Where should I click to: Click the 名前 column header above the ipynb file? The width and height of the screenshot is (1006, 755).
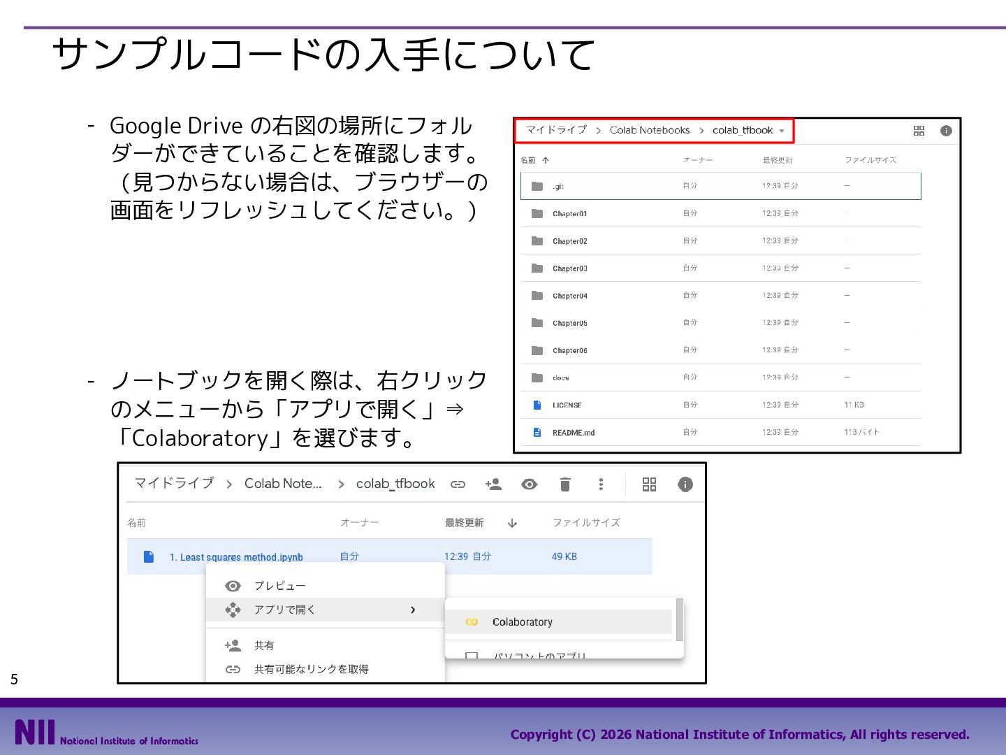(137, 523)
